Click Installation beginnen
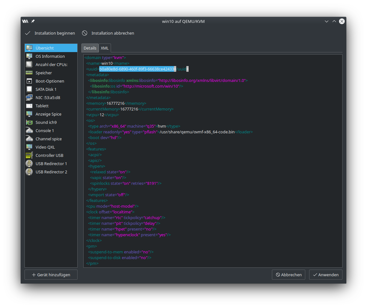Image resolution: width=367 pixels, height=308 pixels. coord(55,33)
